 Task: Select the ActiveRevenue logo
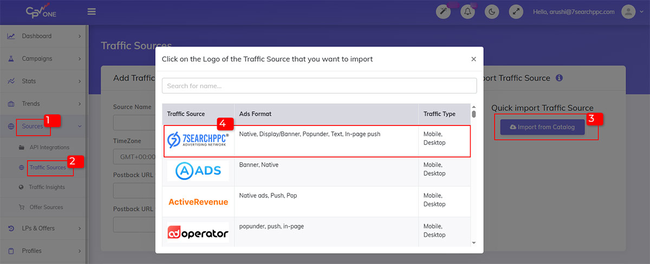pos(198,202)
